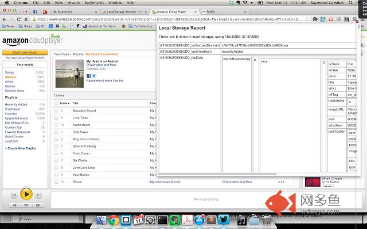Open Twitter from the dock
The width and height of the screenshot is (367, 229).
tap(223, 220)
